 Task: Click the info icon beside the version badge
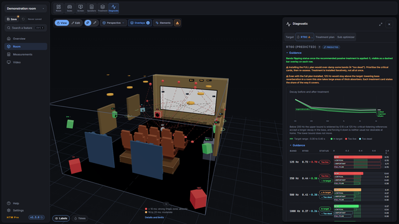[42, 217]
